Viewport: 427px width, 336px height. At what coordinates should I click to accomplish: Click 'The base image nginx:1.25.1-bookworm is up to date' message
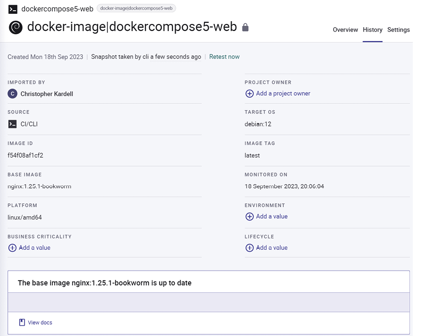(x=104, y=283)
